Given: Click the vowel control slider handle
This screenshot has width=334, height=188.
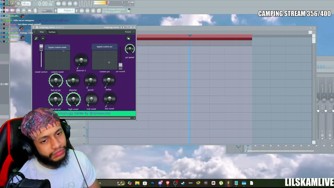Looking at the screenshot, I should point(41,47).
